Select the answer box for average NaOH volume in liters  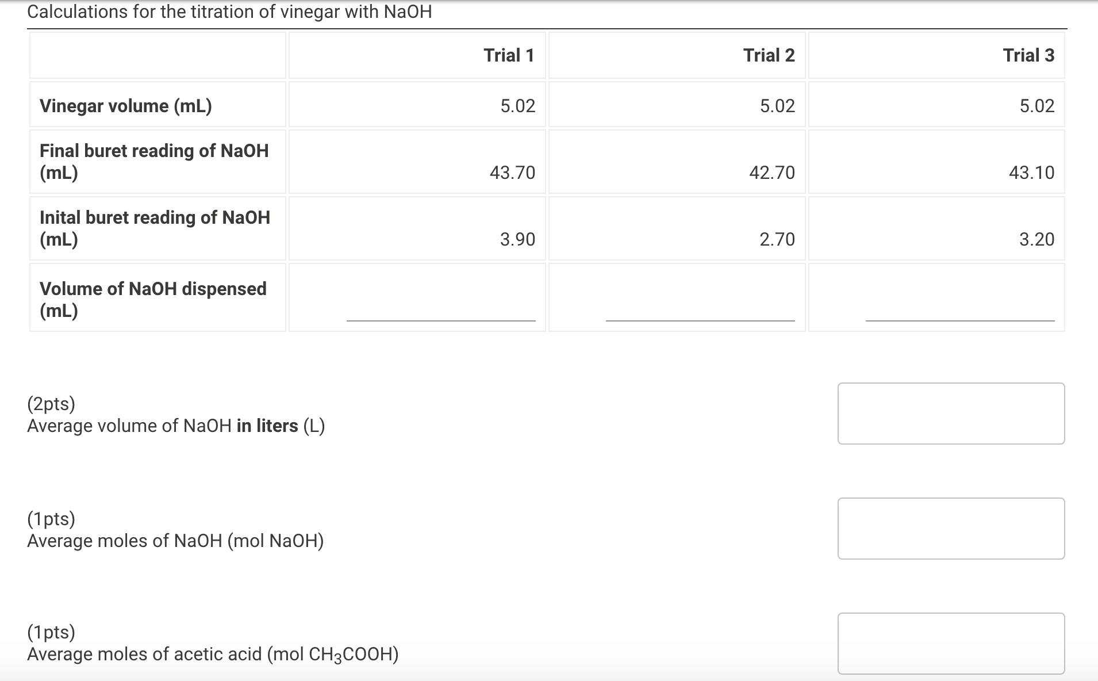951,413
